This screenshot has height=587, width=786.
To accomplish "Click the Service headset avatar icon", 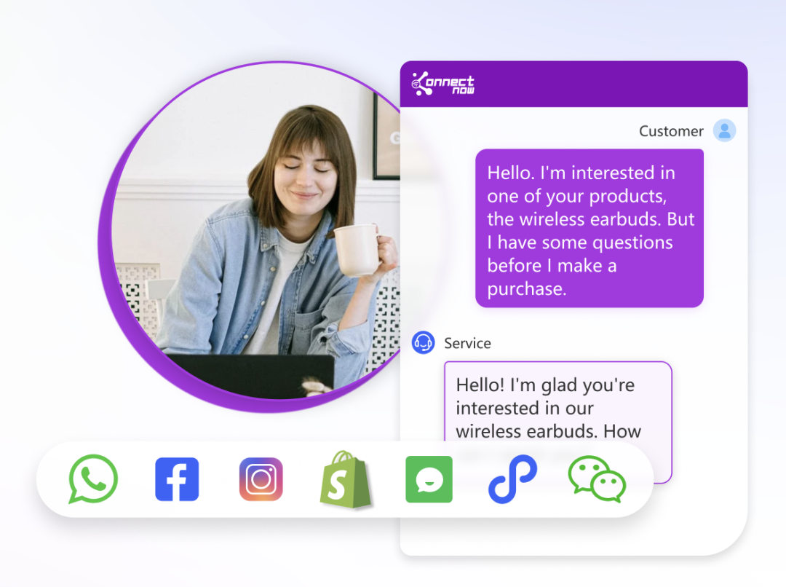I will [x=424, y=343].
